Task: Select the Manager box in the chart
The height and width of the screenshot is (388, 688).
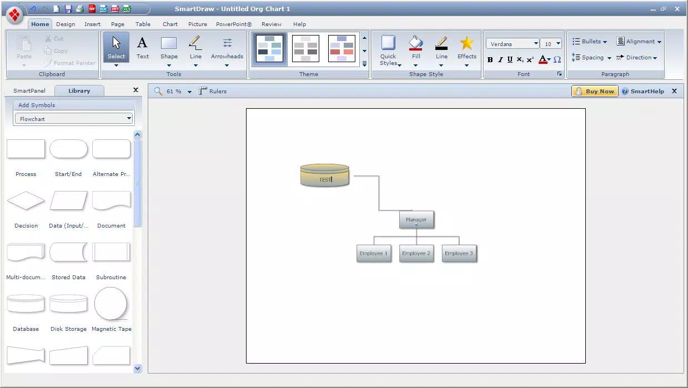Action: tap(416, 220)
